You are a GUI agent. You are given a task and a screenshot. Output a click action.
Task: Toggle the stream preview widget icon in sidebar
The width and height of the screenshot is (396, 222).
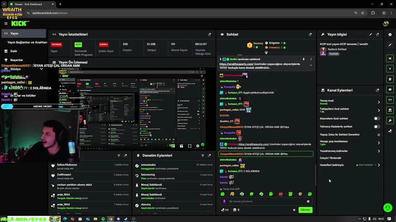390,58
